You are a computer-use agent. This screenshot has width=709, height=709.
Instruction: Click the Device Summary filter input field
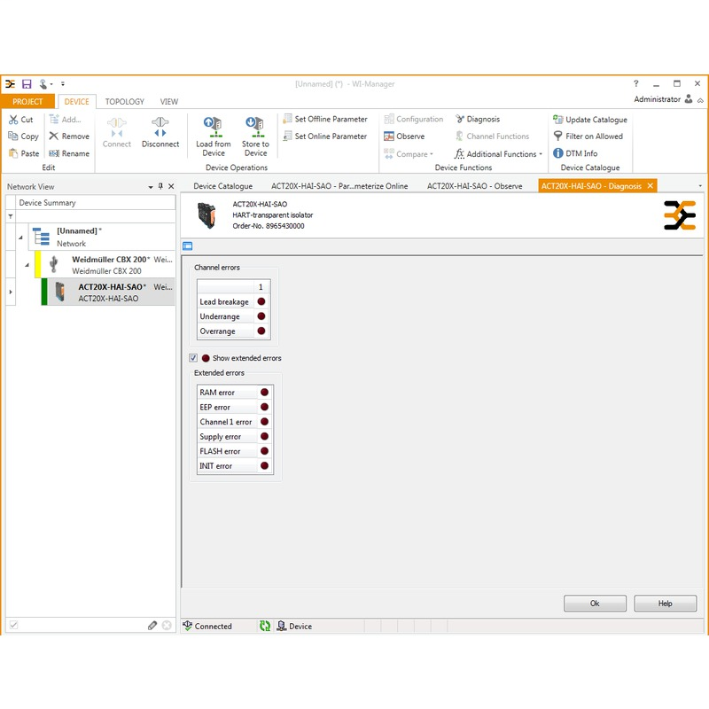[x=96, y=216]
